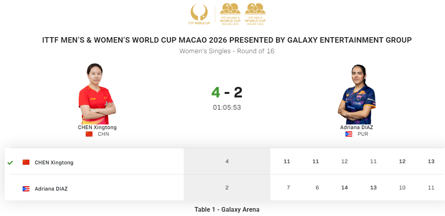Click the Puerto Rico flag in the score table
The image size is (445, 216).
coord(26,189)
